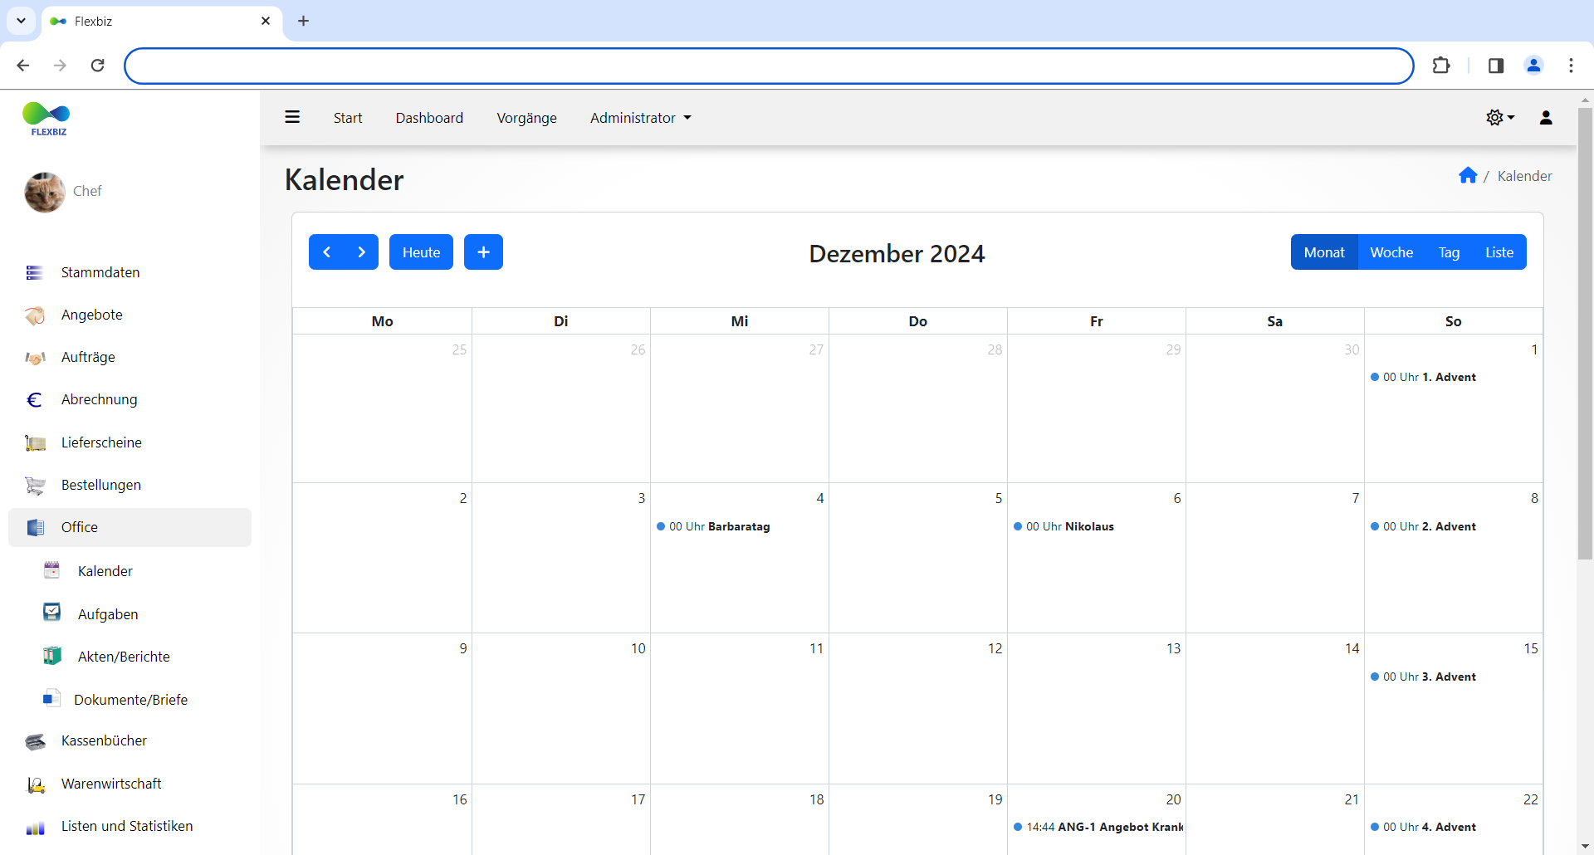Click the user account icon in the top bar
This screenshot has height=855, width=1594.
pos(1546,118)
